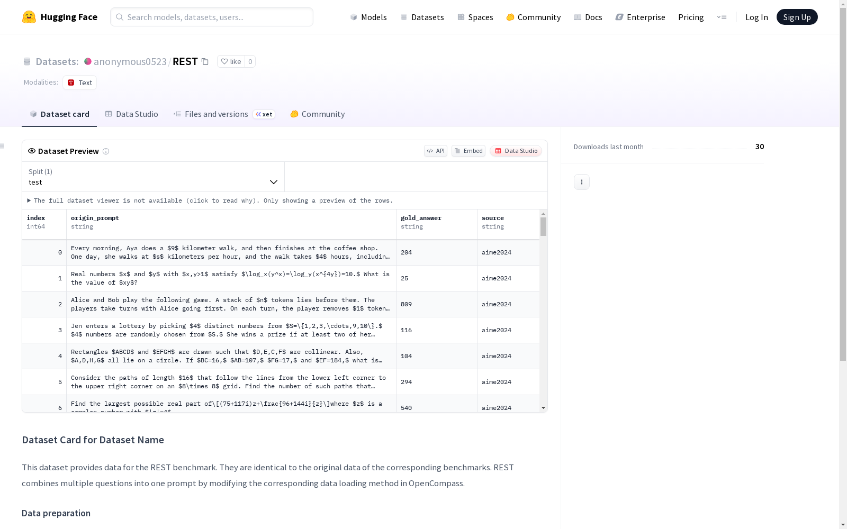
Task: Click the Text modality tag
Action: [80, 83]
